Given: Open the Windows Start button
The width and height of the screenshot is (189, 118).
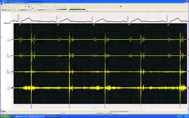Looking at the screenshot, I should point(5,116).
